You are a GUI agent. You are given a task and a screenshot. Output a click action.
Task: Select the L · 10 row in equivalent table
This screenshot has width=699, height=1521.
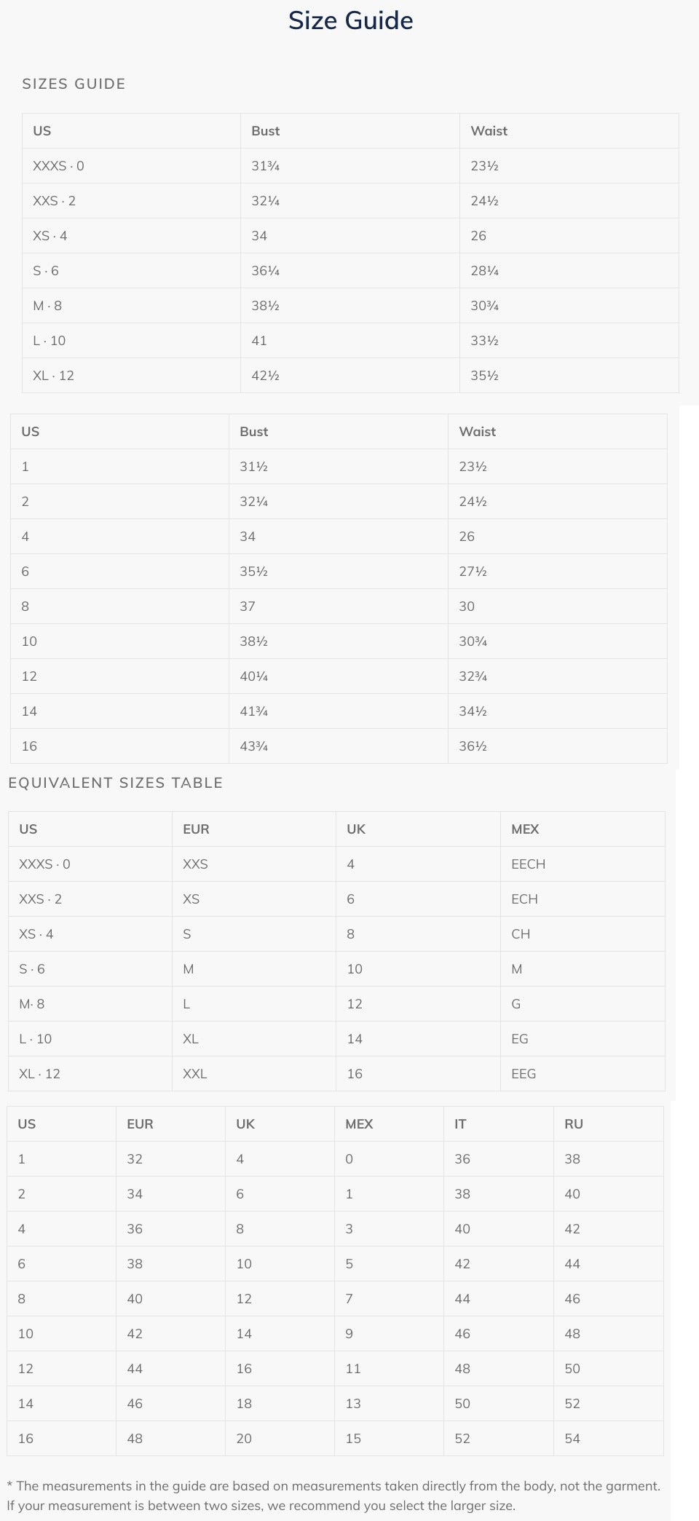[336, 1039]
